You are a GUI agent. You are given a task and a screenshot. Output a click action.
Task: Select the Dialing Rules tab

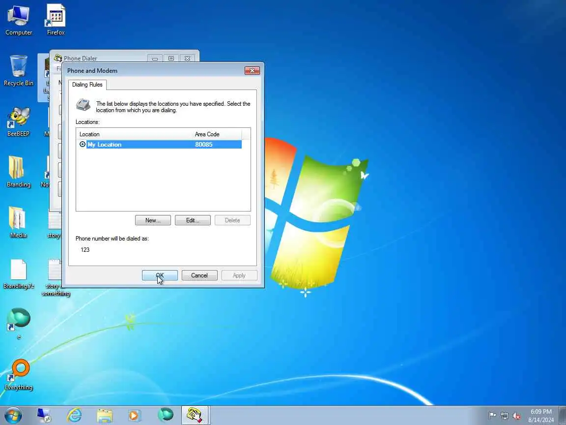pos(87,85)
